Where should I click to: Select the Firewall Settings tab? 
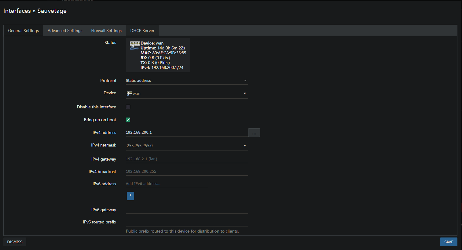coord(106,30)
